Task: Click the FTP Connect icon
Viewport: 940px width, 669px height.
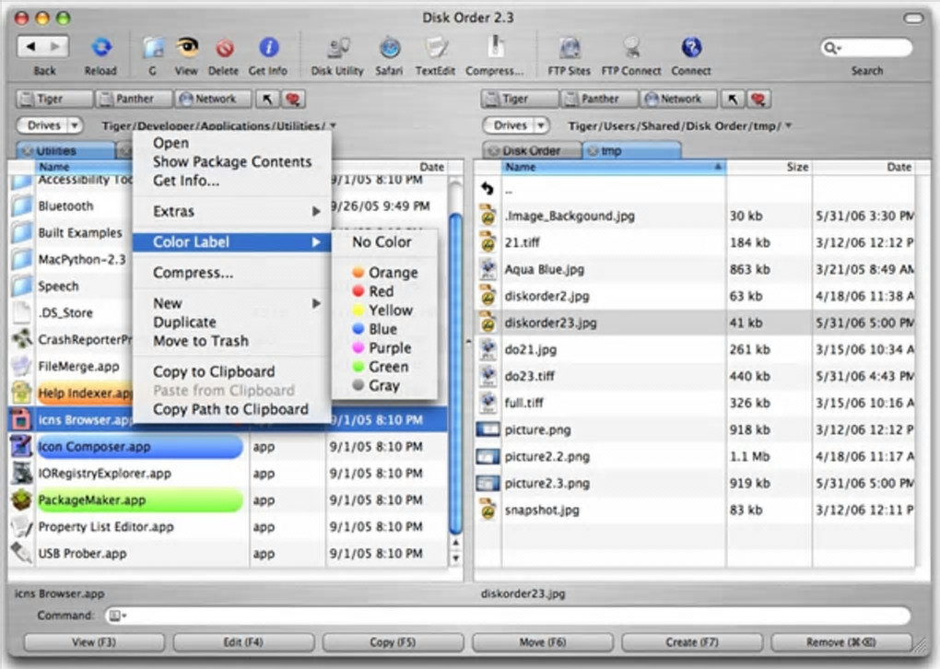Action: [631, 47]
